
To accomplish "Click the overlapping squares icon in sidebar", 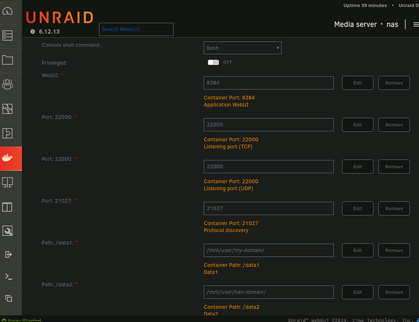I will 8,298.
